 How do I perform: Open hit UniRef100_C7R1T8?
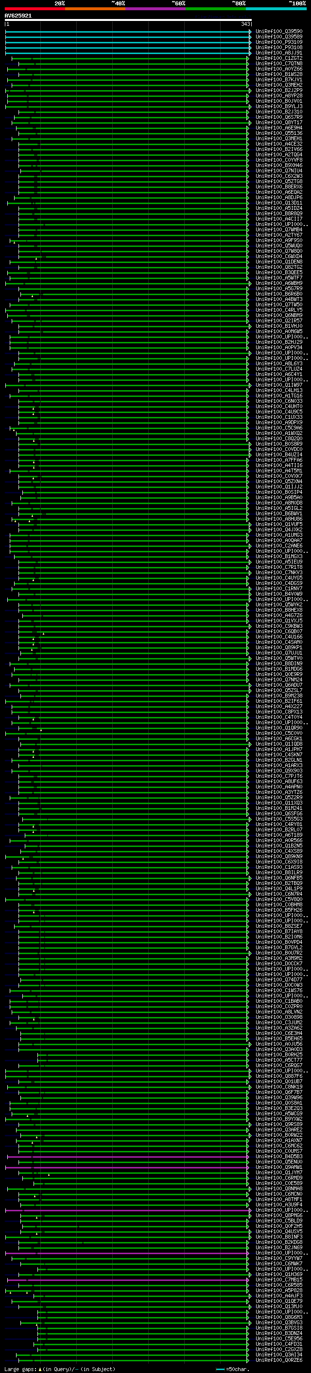(x=279, y=567)
